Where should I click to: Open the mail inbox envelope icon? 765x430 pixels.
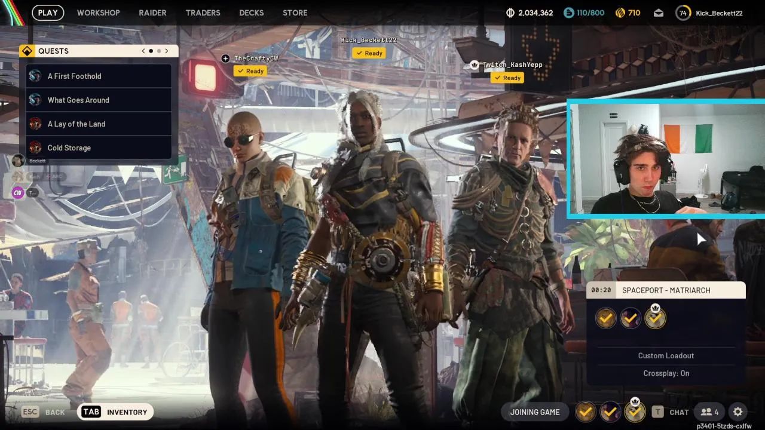point(659,13)
